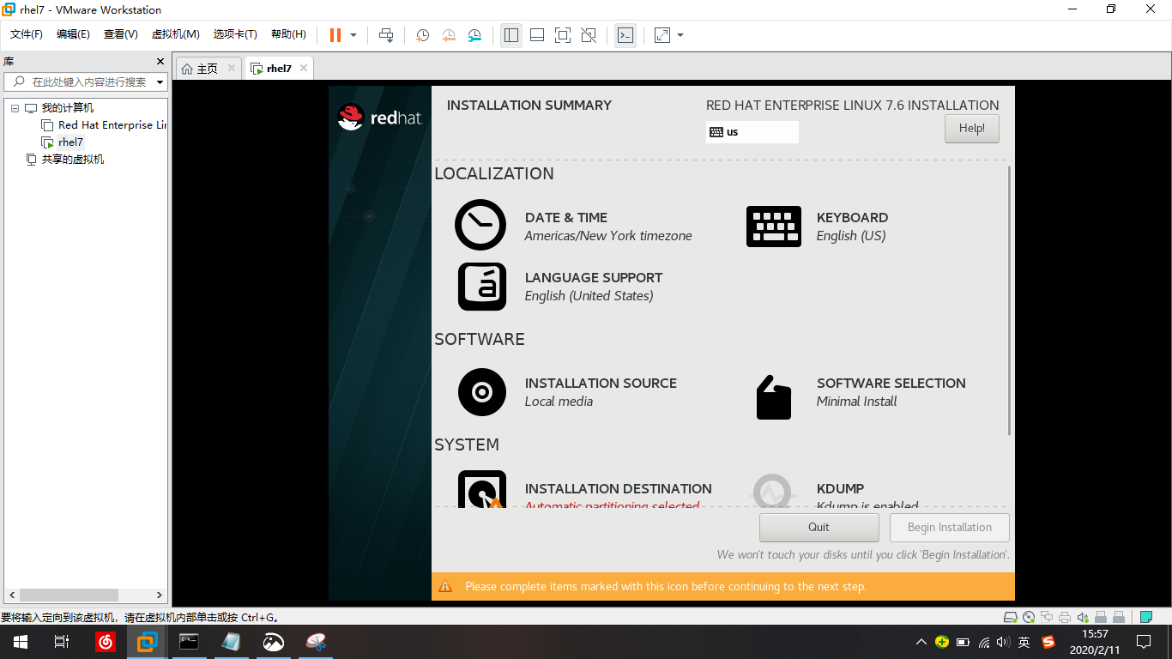Click the hard disk device status icon

click(x=1011, y=617)
